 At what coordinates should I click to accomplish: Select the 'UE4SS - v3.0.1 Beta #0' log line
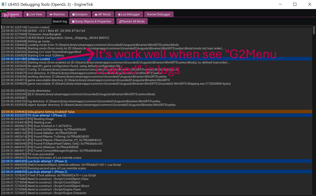pos(156,31)
